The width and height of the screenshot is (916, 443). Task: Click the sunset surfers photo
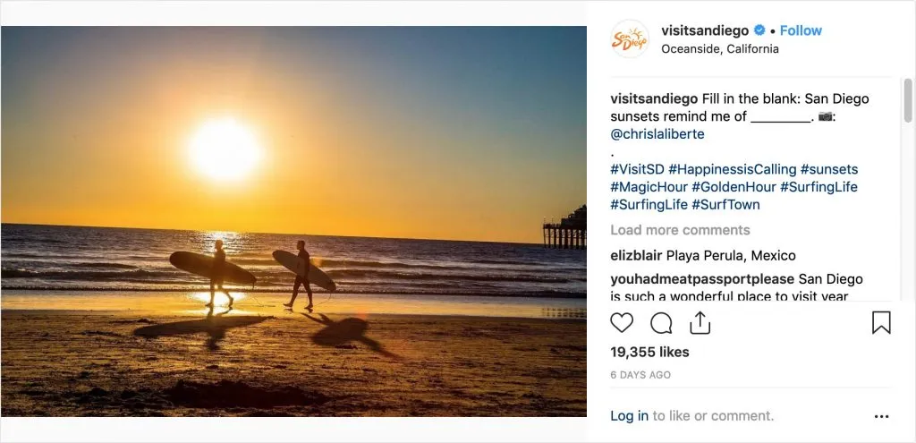(293, 221)
